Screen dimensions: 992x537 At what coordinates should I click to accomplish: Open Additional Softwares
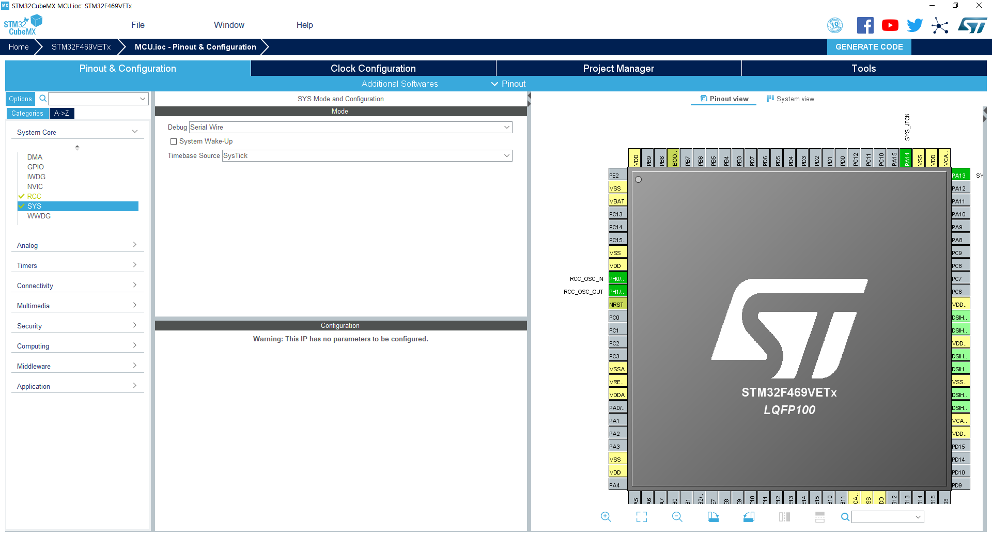point(399,84)
